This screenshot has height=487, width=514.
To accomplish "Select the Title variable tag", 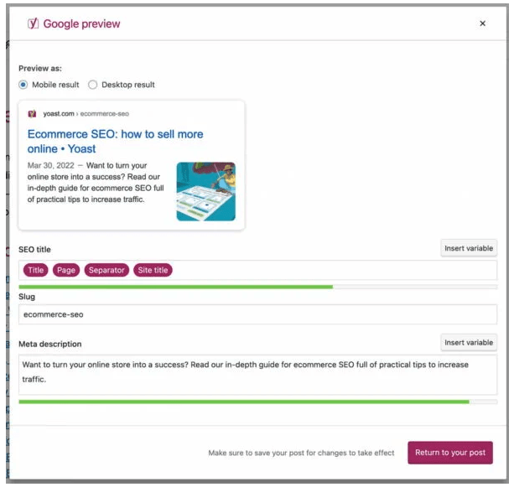I will click(x=35, y=270).
